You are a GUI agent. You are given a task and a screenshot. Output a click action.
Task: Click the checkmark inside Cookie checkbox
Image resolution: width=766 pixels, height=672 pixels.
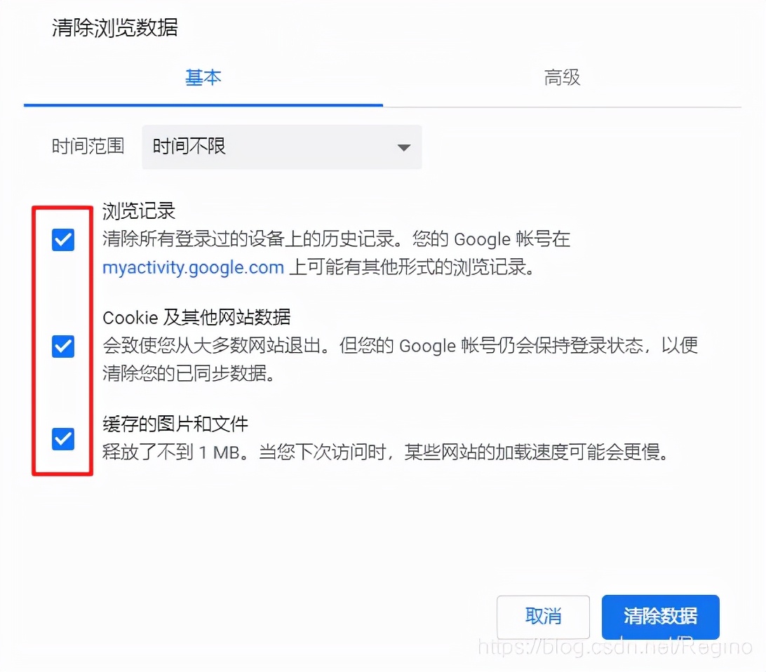(63, 346)
